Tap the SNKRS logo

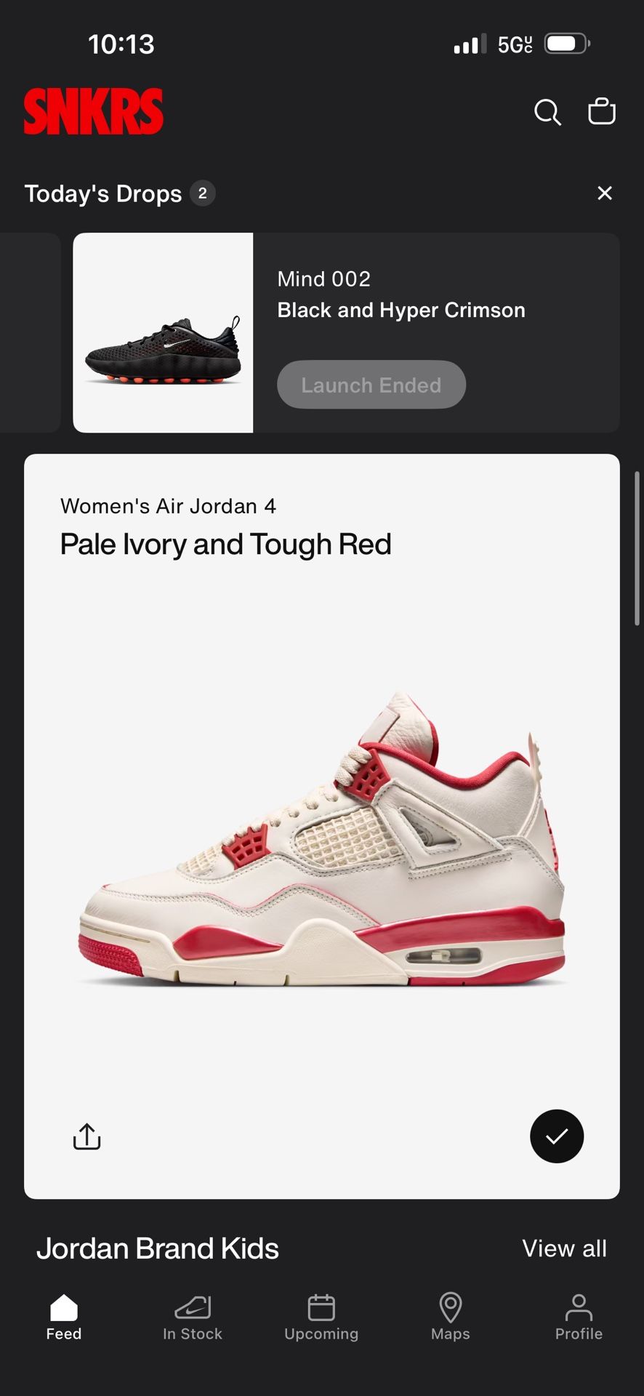point(94,112)
